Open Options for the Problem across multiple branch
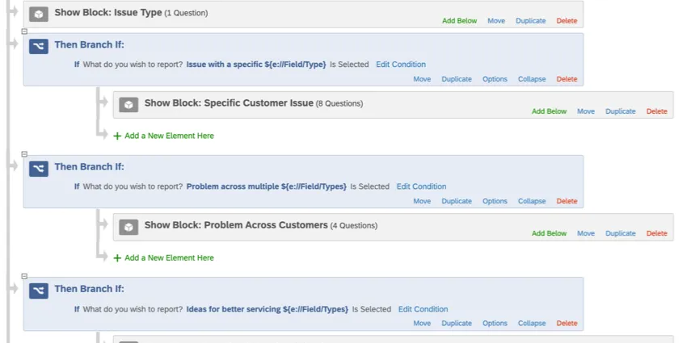 click(x=495, y=201)
